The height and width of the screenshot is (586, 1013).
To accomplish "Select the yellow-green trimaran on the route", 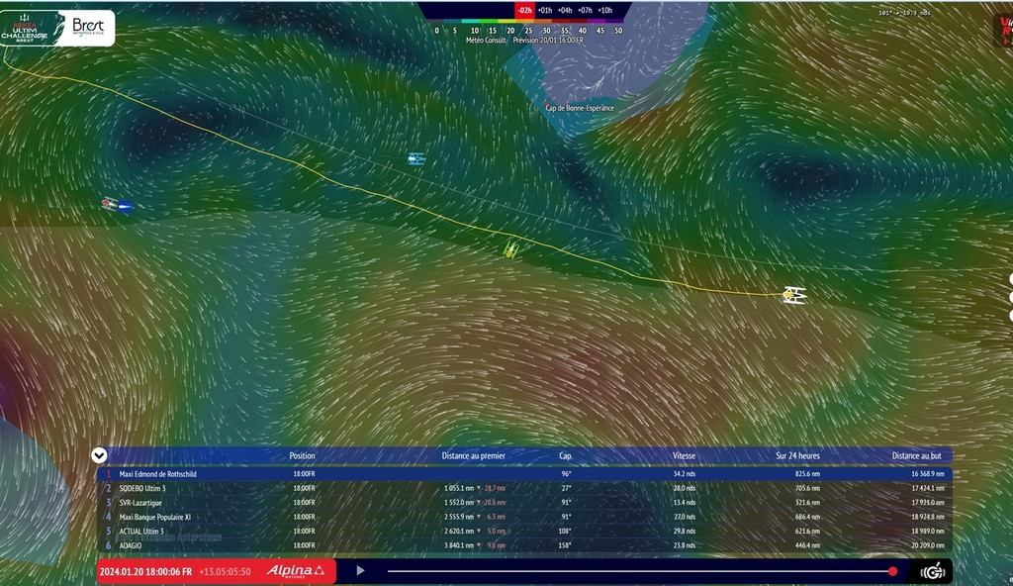I will click(511, 248).
